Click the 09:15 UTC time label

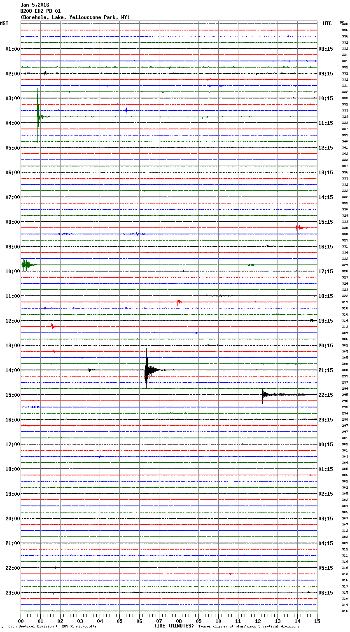326,74
